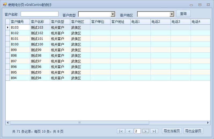The image size is (214, 139).
Task: Click 武侯区 in the B94 row
Action: [80, 78]
